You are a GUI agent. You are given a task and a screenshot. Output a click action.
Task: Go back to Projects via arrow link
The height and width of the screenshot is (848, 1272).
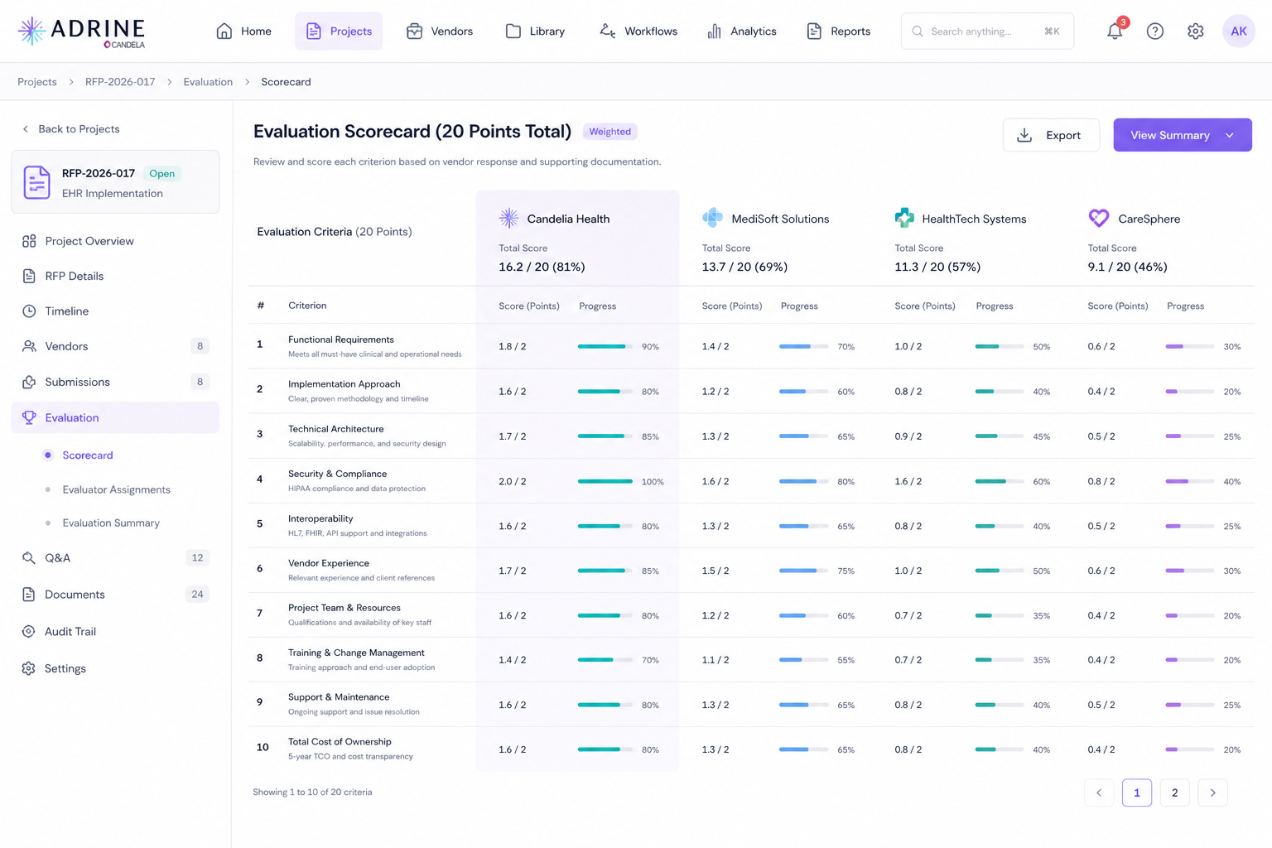[70, 129]
